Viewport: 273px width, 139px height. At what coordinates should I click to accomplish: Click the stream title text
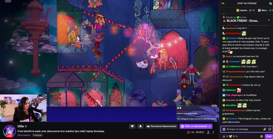[61, 131]
